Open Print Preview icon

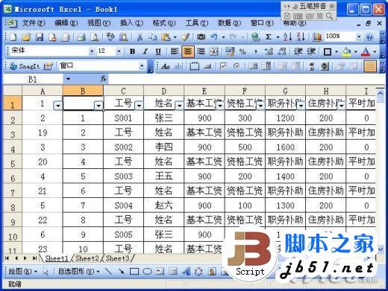click(x=94, y=37)
